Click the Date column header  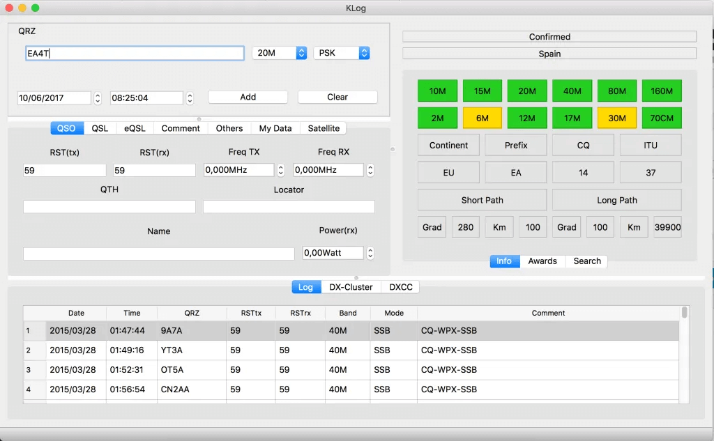point(76,313)
